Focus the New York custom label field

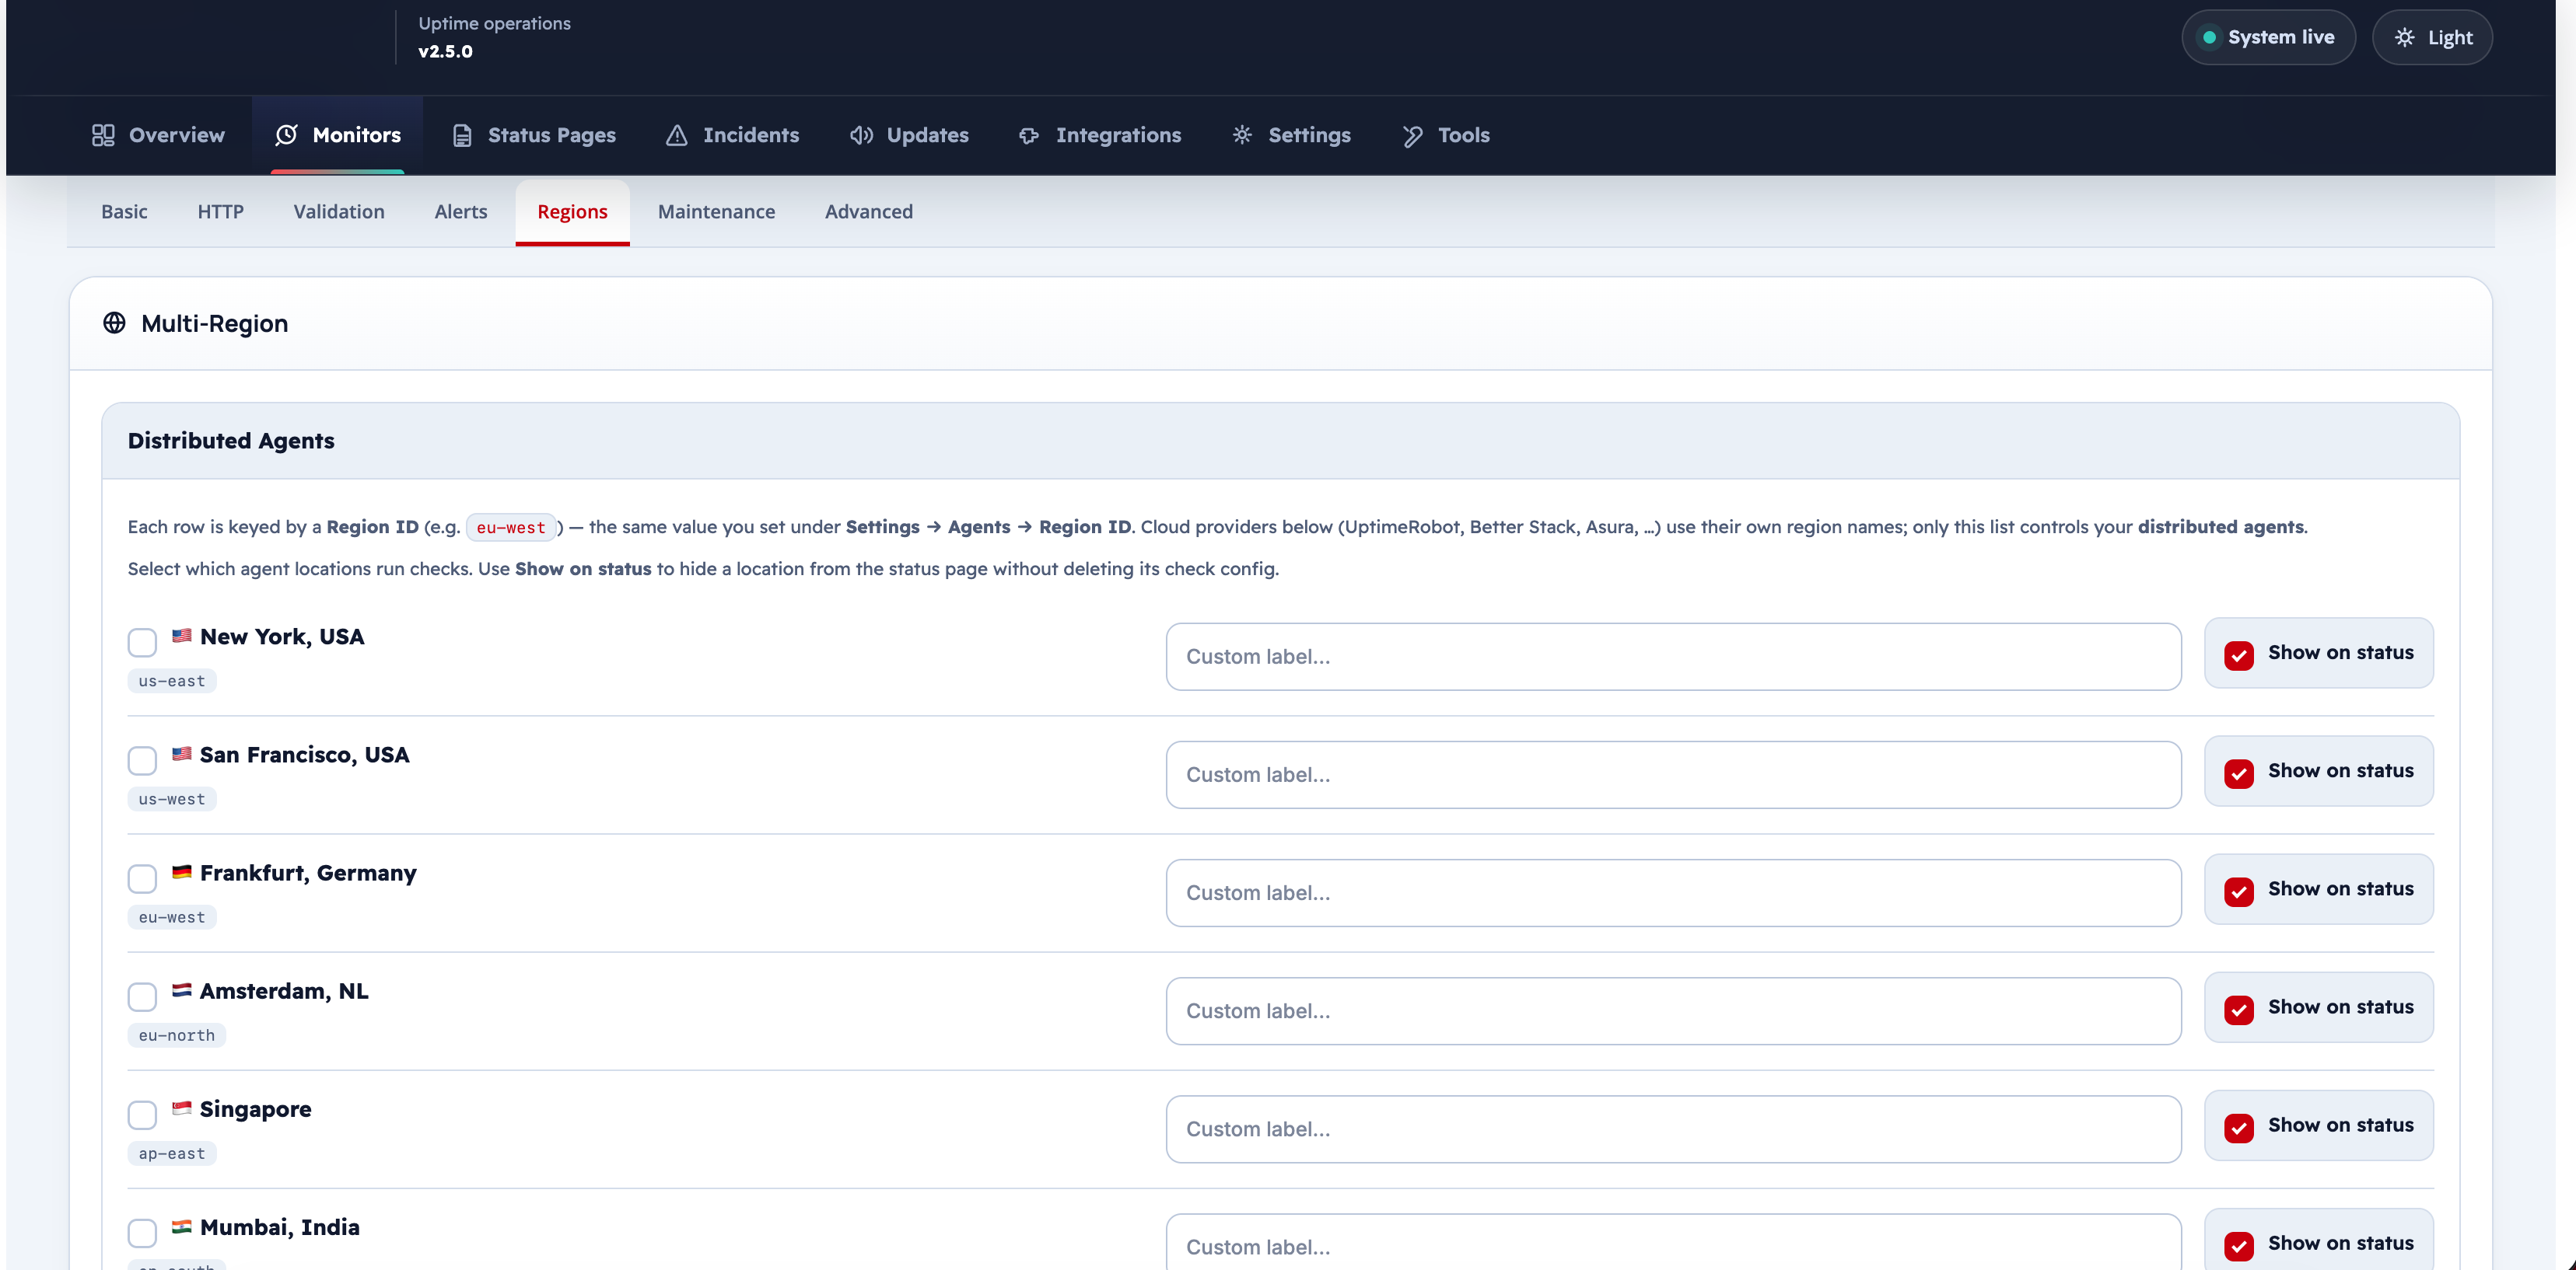pos(1673,657)
